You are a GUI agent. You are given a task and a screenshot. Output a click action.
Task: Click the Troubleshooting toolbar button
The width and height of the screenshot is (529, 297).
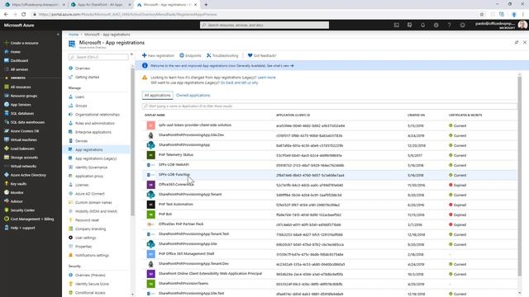(x=222, y=55)
